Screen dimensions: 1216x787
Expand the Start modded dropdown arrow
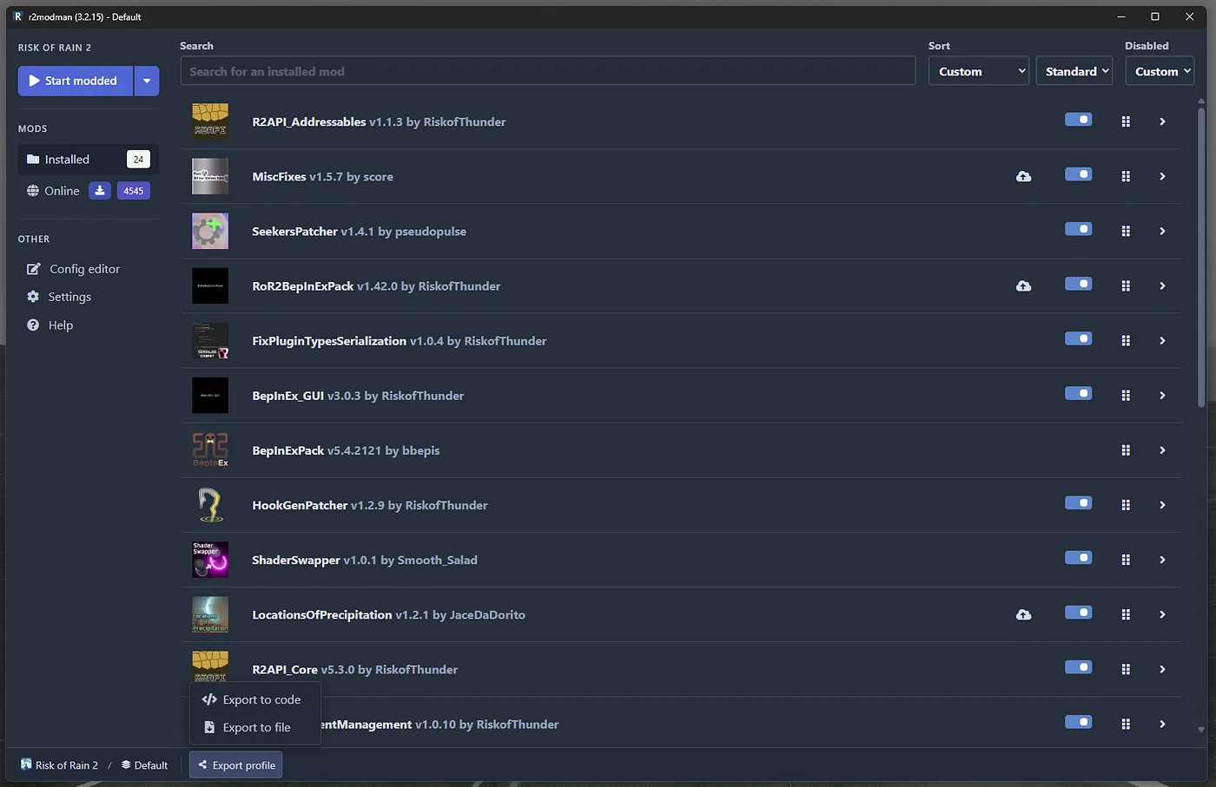coord(147,81)
